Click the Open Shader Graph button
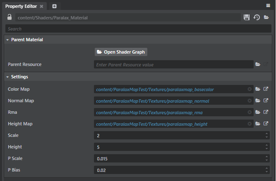 121,52
